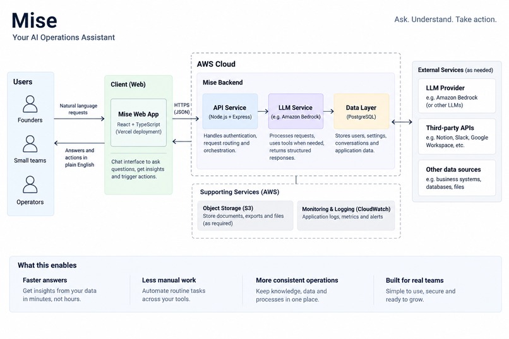The width and height of the screenshot is (509, 339).
Task: Click 'Supporting Services (AWS)' heading
Action: pos(239,192)
